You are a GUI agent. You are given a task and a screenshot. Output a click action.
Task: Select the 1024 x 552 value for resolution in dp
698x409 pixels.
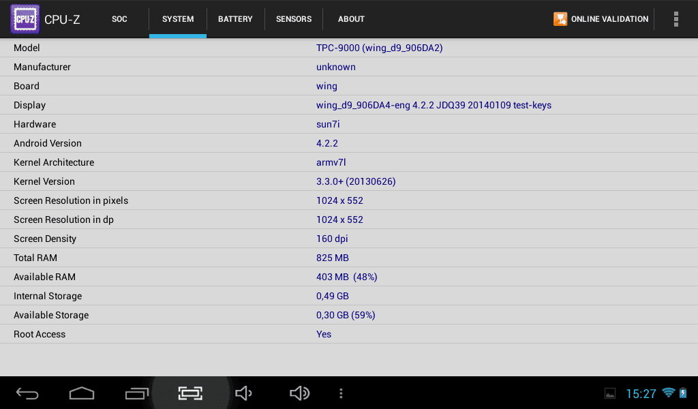coord(339,220)
